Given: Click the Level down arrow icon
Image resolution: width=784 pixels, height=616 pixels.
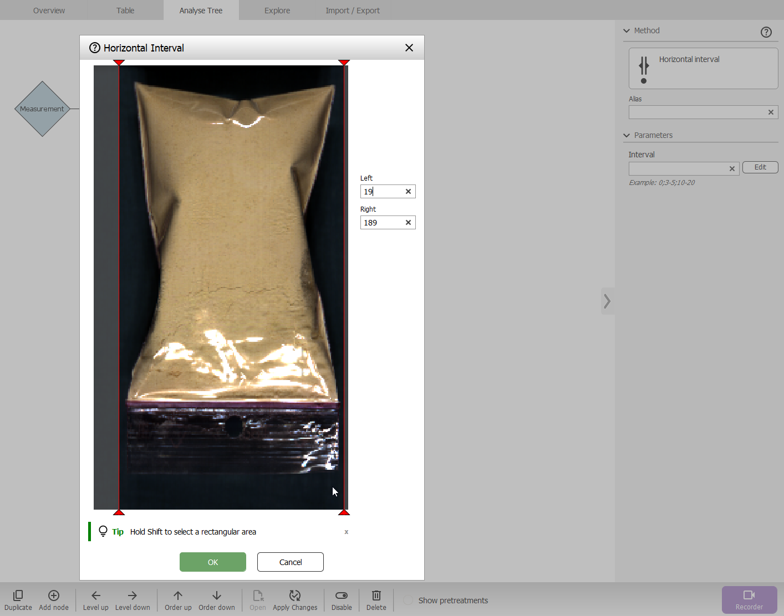Looking at the screenshot, I should tap(132, 596).
